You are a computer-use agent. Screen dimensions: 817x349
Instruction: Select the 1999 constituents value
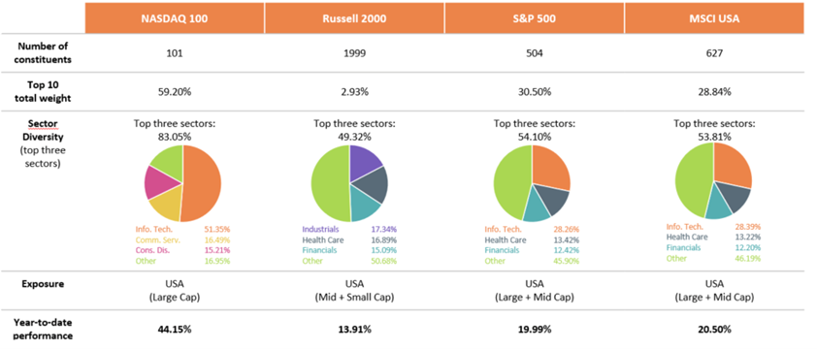pyautogui.click(x=354, y=53)
